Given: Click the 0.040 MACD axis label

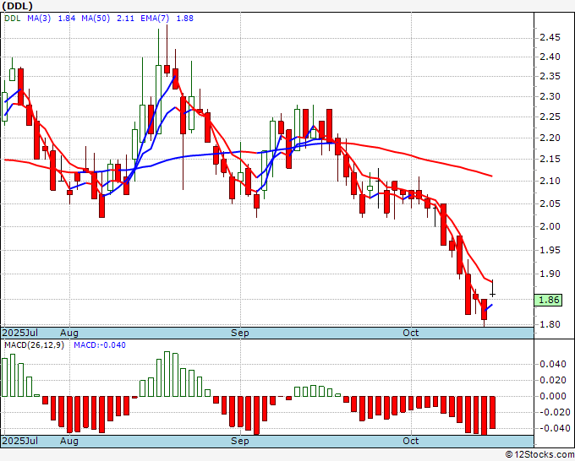Looking at the screenshot, I should (x=553, y=364).
